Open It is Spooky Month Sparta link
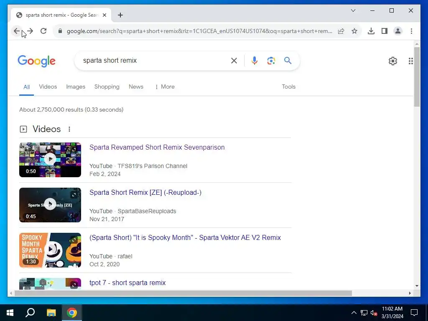 coord(185,237)
